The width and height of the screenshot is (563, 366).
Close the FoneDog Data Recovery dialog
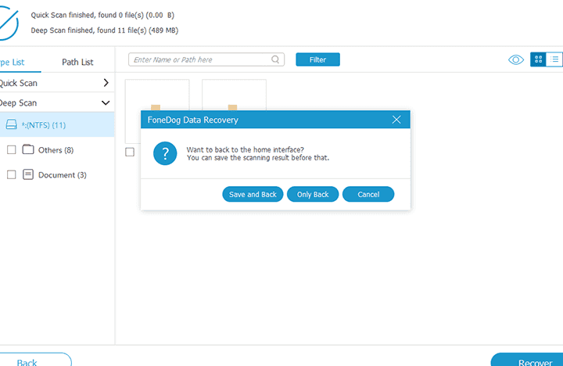(x=396, y=120)
